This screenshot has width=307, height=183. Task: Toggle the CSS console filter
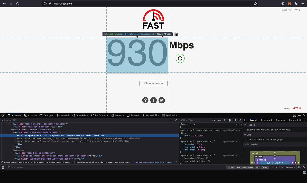[x=275, y=167]
